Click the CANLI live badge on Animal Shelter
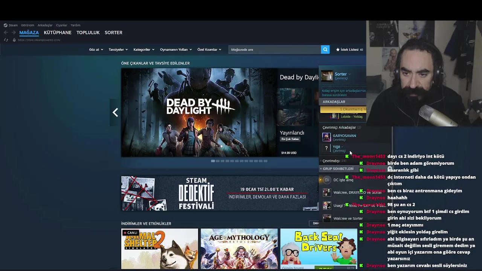The height and width of the screenshot is (271, 482). coord(130,233)
